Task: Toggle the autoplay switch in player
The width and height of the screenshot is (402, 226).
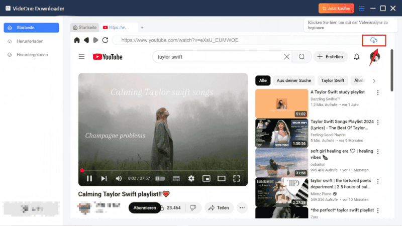Action: [x=160, y=178]
